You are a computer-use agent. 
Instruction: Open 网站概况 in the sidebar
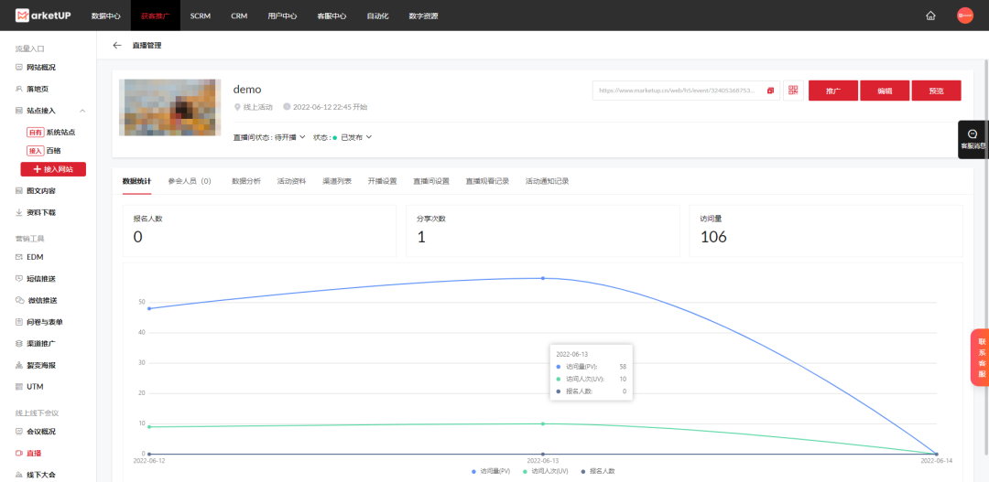pyautogui.click(x=39, y=68)
